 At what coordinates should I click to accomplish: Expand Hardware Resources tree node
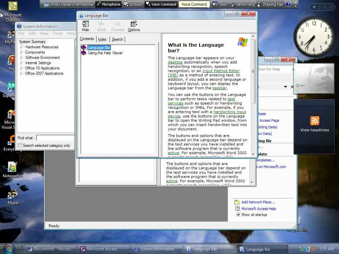pyautogui.click(x=21, y=47)
